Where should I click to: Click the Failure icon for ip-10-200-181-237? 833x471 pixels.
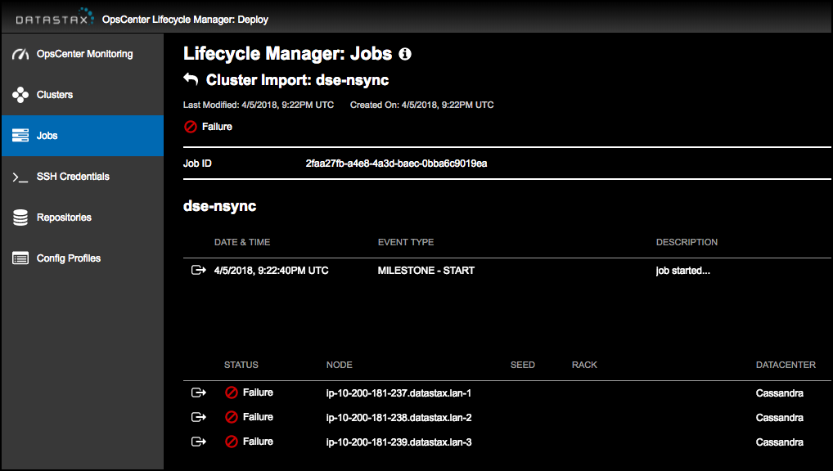click(232, 392)
